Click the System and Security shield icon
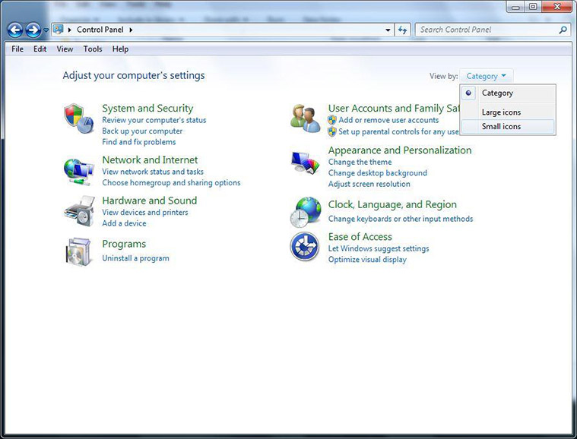Screen dimensions: 577x439 point(79,118)
